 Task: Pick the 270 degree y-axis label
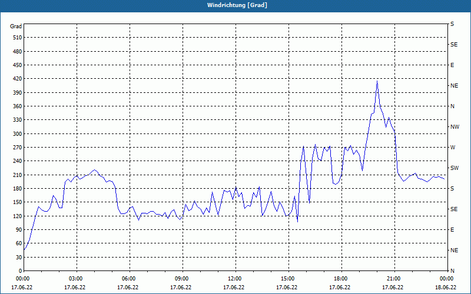pos(16,148)
